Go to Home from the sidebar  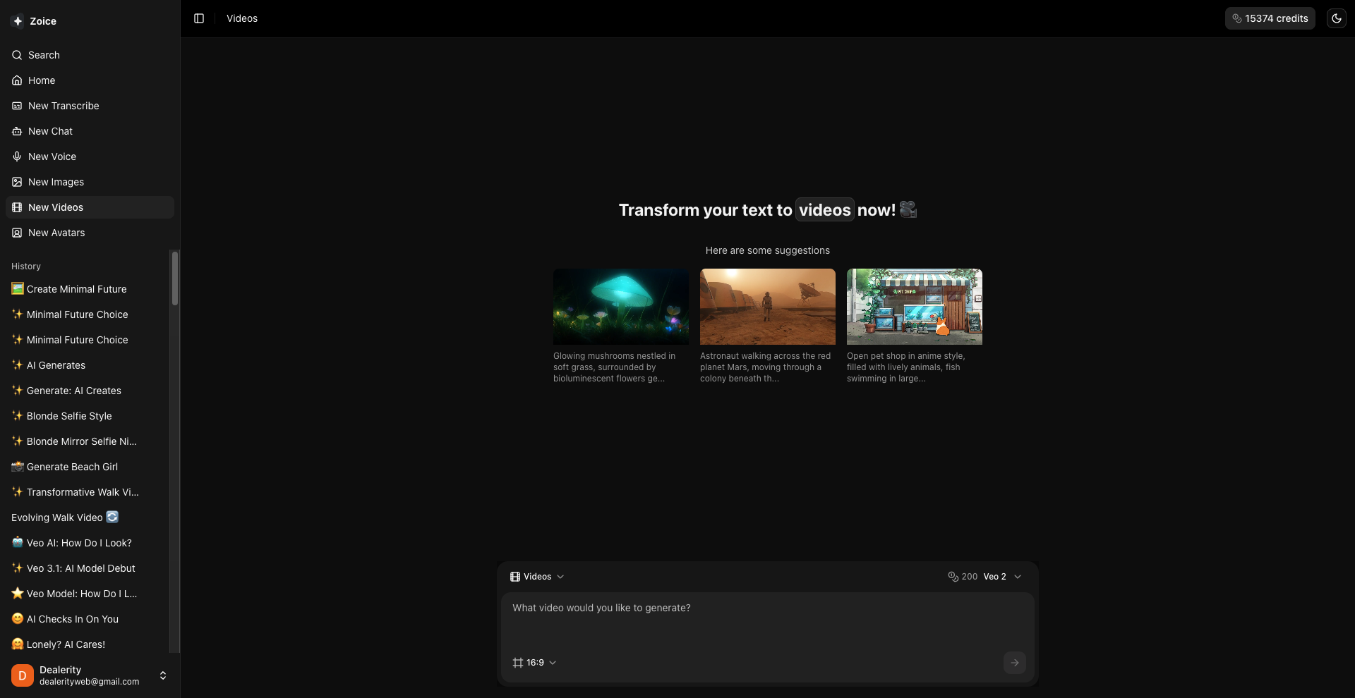(x=41, y=80)
